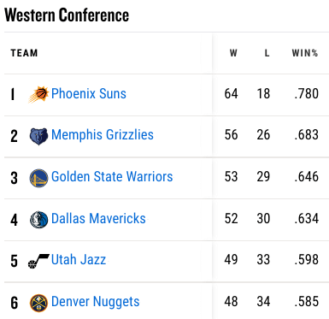Click the Dallas Mavericks horse logo
Image resolution: width=329 pixels, height=319 pixels.
coord(38,220)
